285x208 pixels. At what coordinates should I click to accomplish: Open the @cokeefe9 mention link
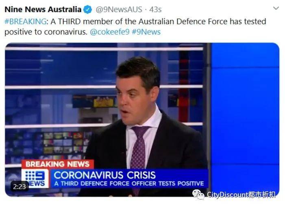click(110, 32)
